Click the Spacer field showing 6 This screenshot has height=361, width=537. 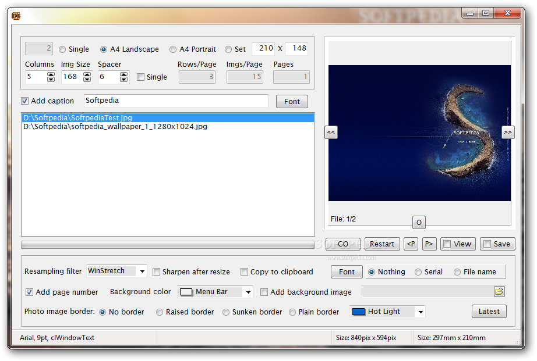click(109, 77)
